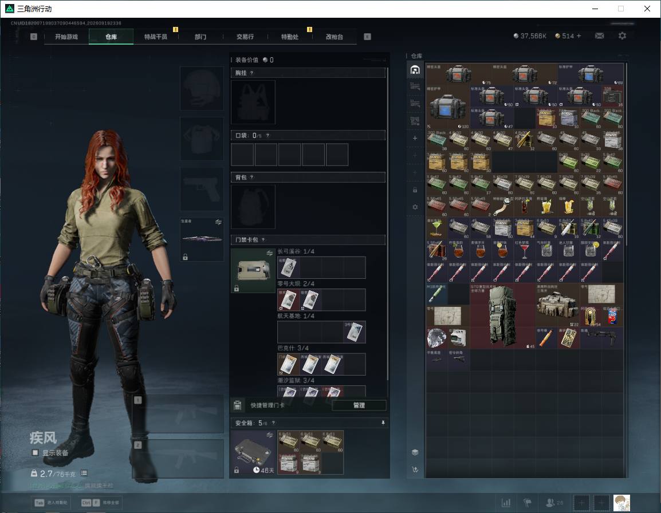Viewport: 661px width, 513px height.
Task: Click the warehouse sidebar lock icon
Action: point(415,190)
